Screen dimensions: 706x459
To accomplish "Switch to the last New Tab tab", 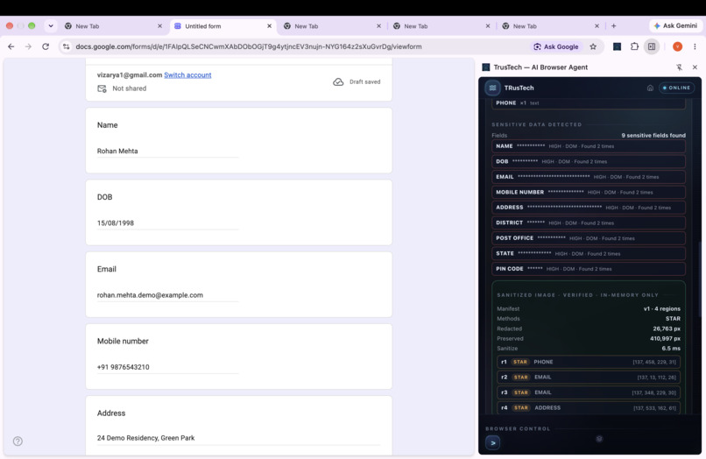I will tap(550, 26).
